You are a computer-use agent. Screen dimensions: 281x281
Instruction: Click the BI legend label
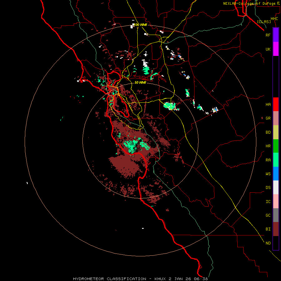click(x=268, y=229)
